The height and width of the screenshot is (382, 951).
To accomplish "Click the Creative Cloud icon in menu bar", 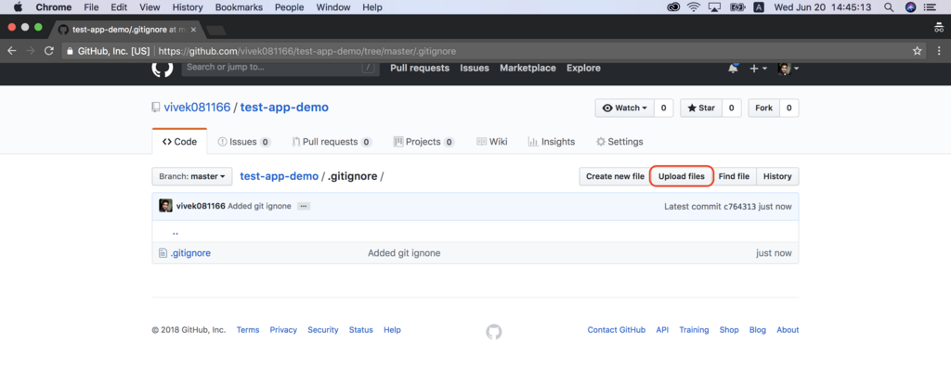I will [x=673, y=7].
